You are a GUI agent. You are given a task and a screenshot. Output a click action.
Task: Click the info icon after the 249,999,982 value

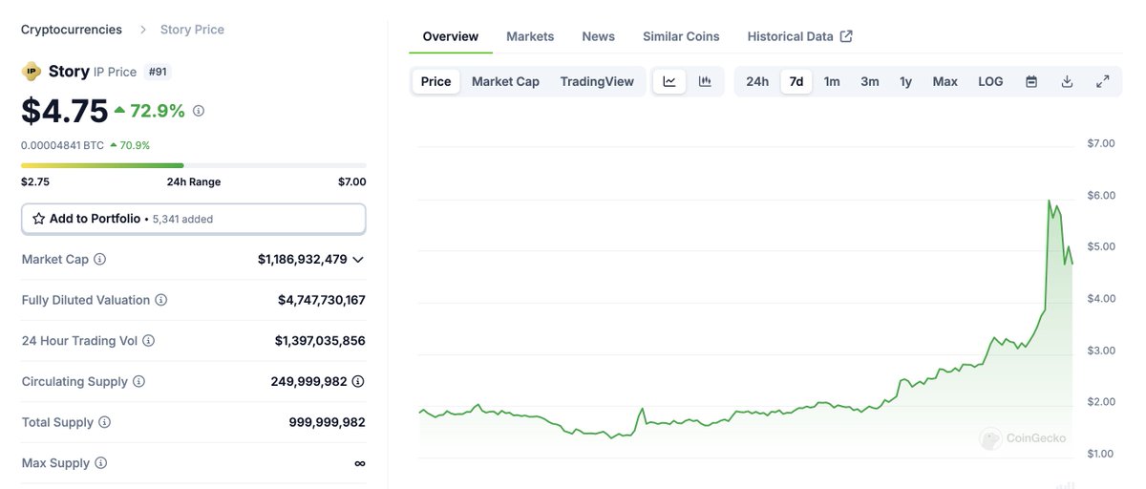pyautogui.click(x=358, y=381)
